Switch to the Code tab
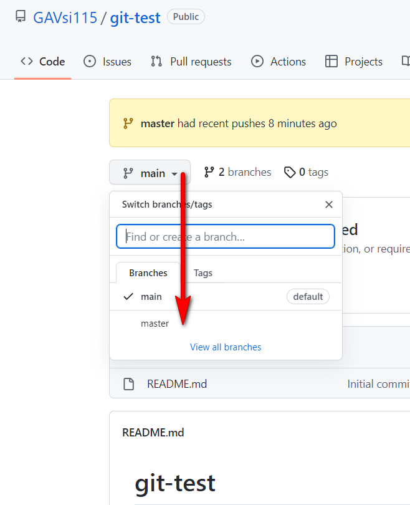The width and height of the screenshot is (410, 505). (42, 62)
